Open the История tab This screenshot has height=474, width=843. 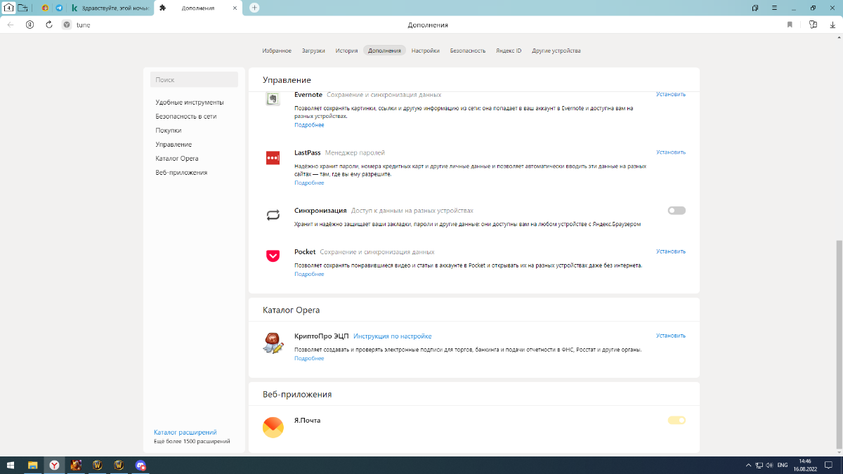(x=346, y=51)
